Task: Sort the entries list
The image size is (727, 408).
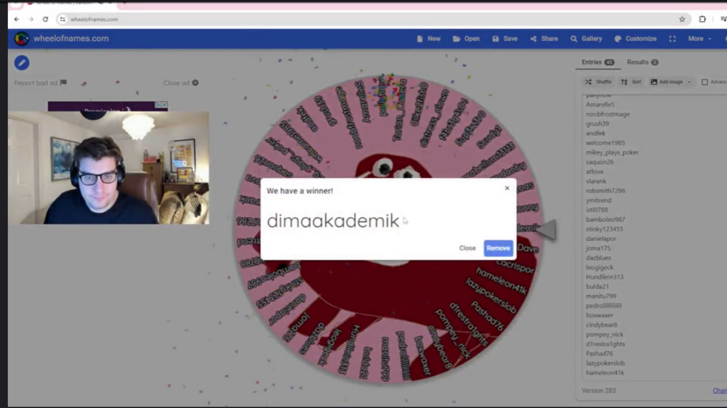Action: pyautogui.click(x=631, y=82)
